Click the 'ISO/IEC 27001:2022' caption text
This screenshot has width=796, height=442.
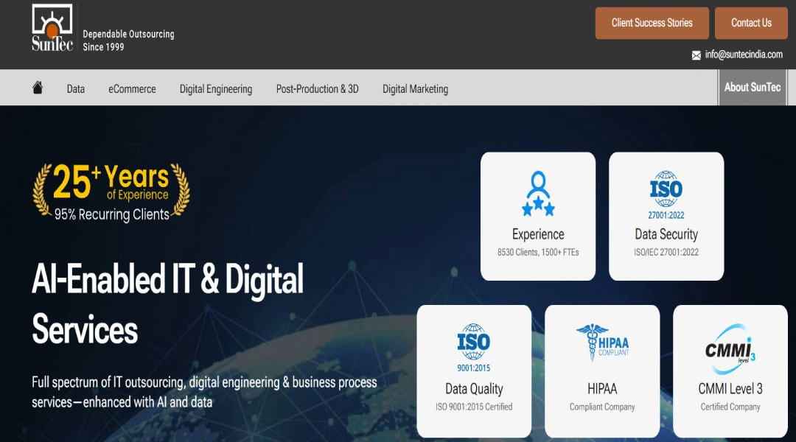(x=666, y=252)
